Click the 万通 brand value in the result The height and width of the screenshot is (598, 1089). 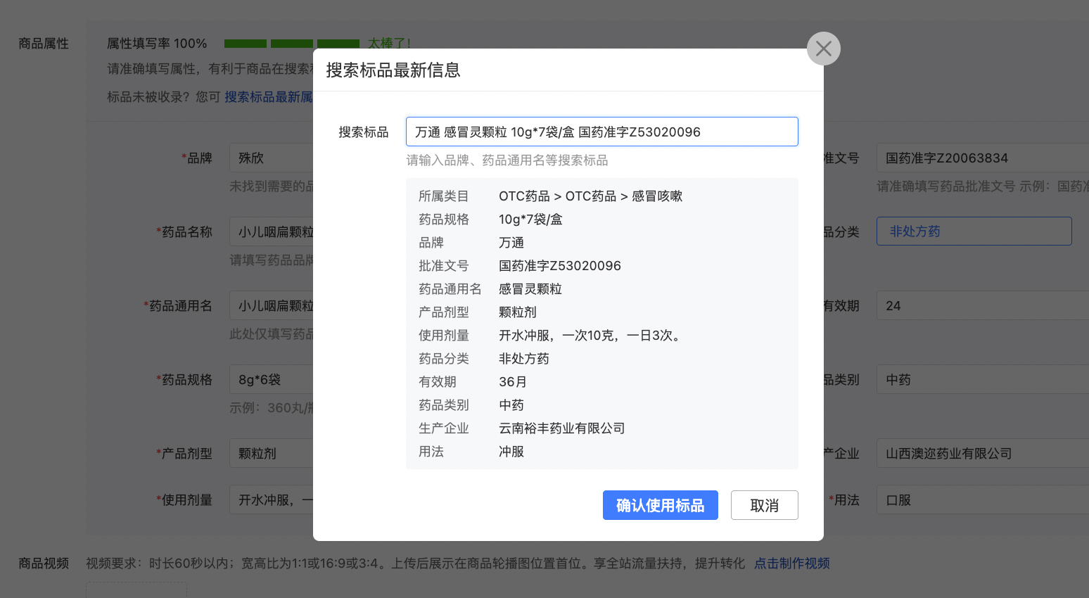[x=511, y=243]
